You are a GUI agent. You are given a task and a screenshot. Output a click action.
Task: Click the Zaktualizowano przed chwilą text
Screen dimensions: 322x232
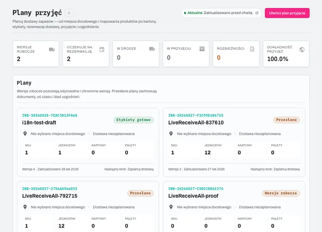tap(228, 13)
